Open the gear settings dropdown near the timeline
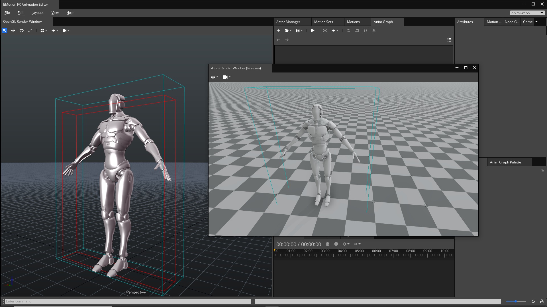This screenshot has height=307, width=547. [x=345, y=244]
